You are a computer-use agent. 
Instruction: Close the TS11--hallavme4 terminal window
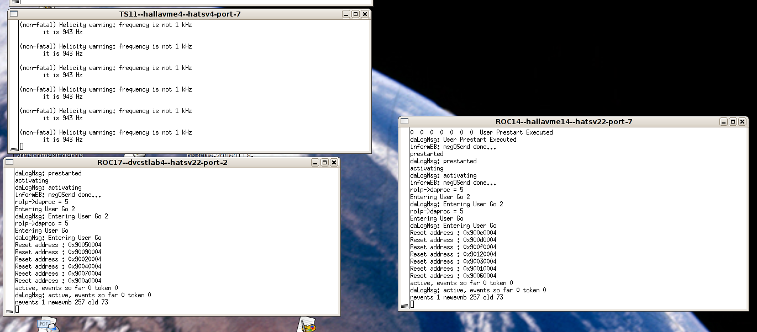point(365,14)
